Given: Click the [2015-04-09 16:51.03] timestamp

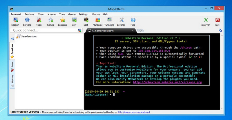Looking at the screenshot, I should click(x=102, y=91).
